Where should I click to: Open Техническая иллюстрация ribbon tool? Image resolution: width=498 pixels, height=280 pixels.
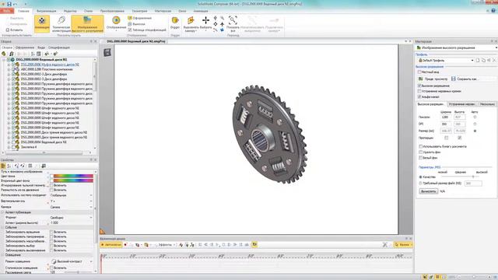tap(61, 24)
